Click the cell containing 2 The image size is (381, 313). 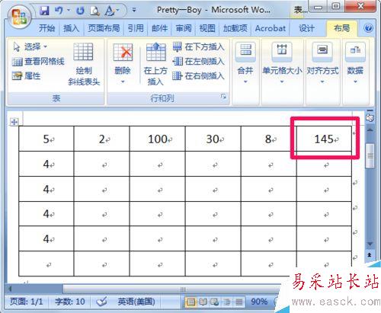click(x=101, y=139)
